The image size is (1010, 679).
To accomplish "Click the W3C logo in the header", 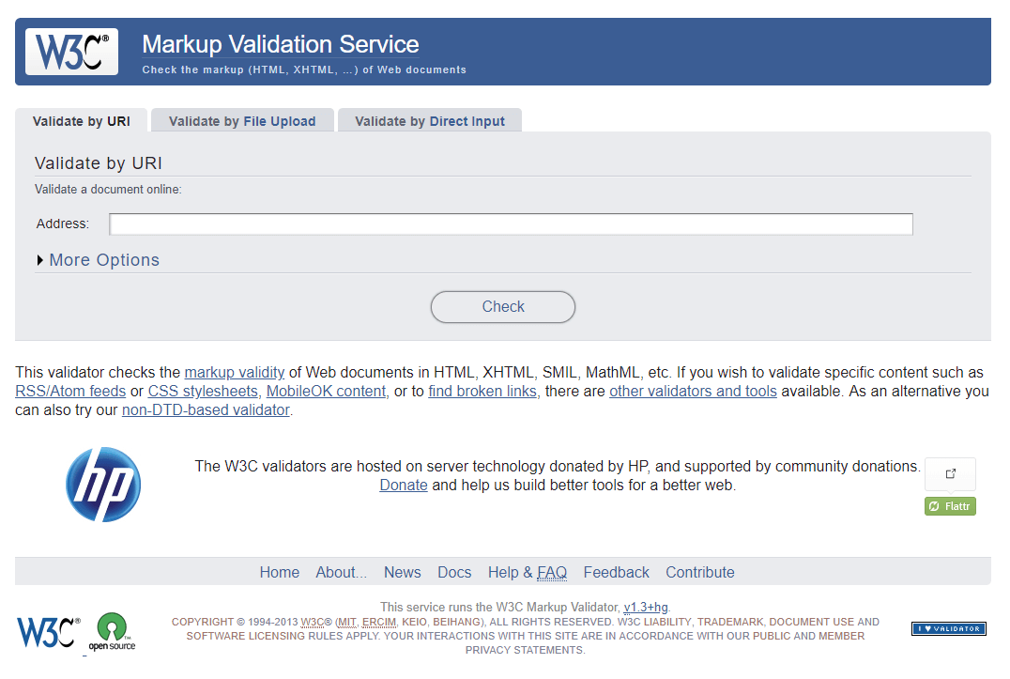I will tap(71, 52).
